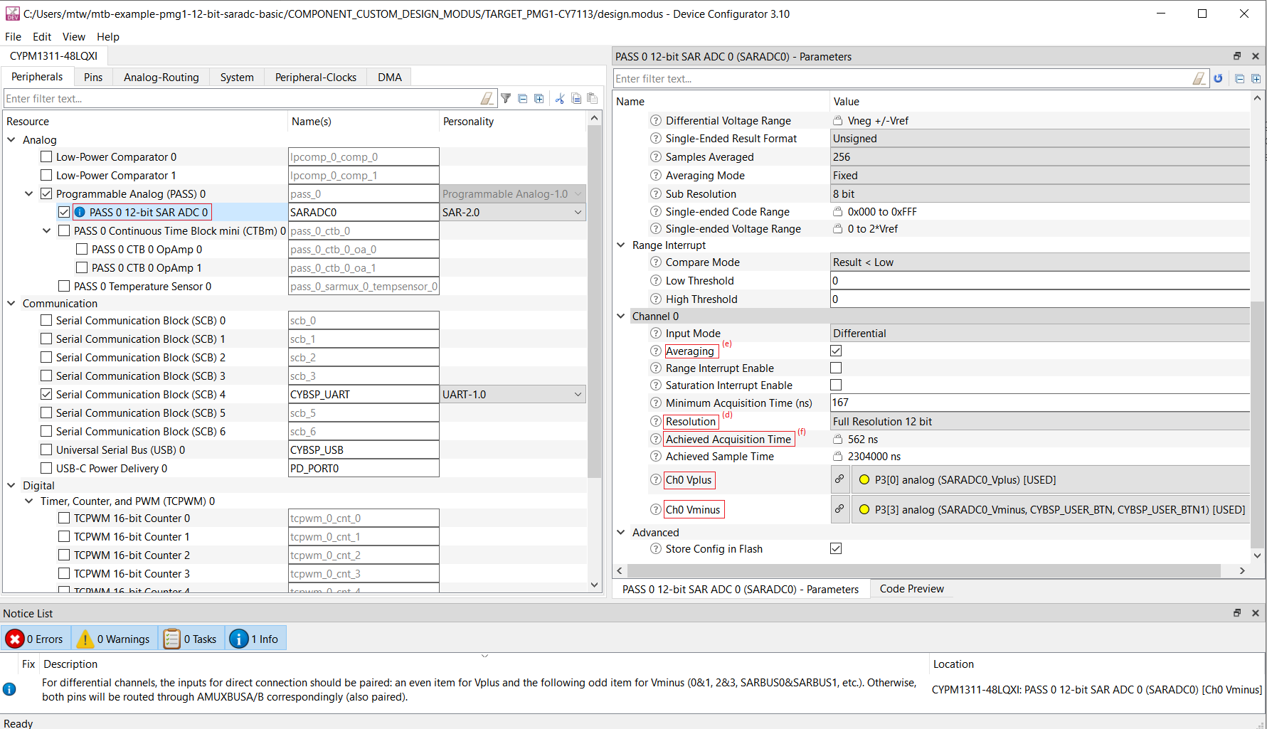Collapse all peripherals tree items
Viewport: 1267px width, 729px height.
point(523,99)
